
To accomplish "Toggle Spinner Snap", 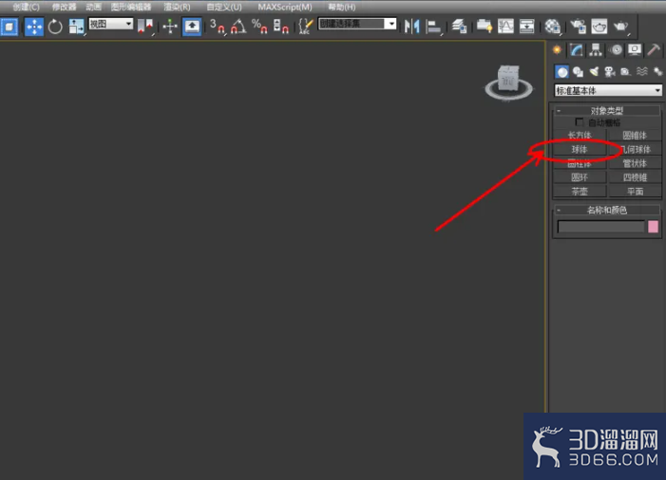I will coord(281,27).
